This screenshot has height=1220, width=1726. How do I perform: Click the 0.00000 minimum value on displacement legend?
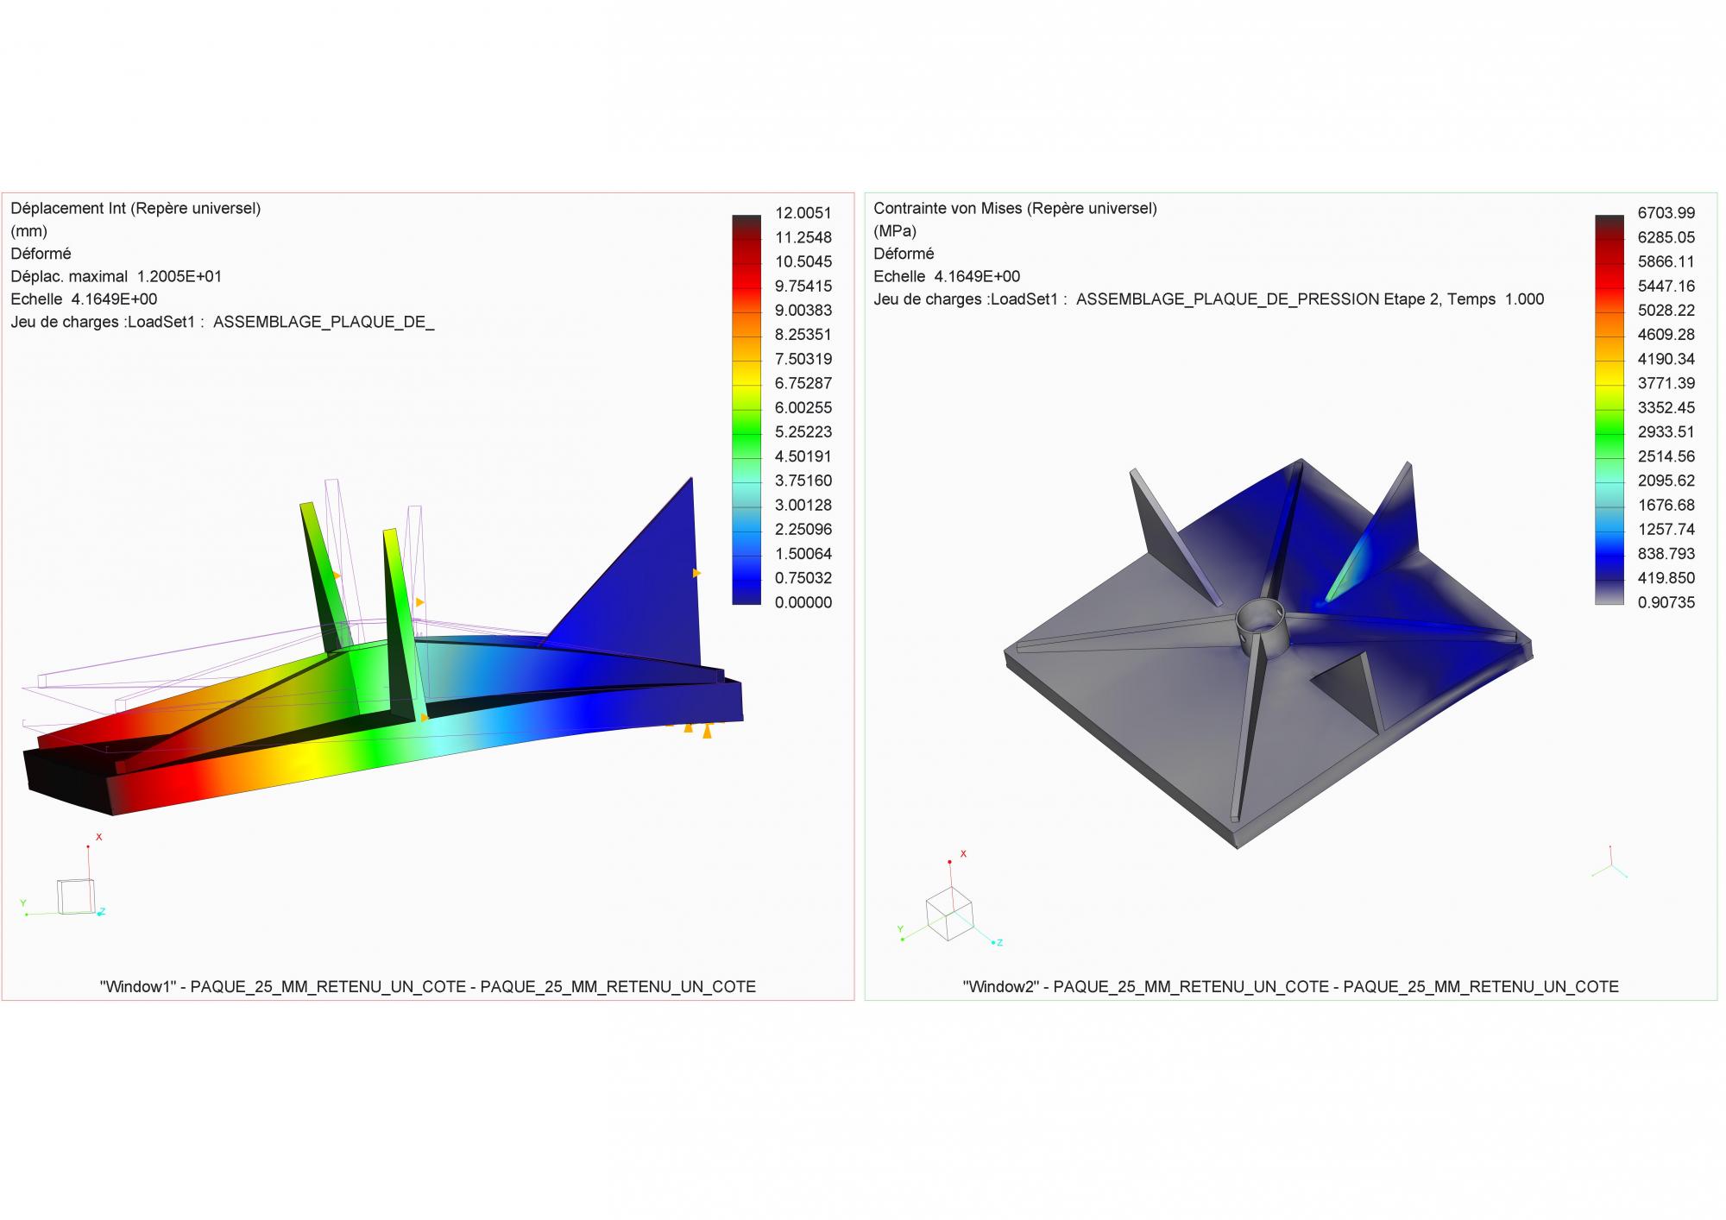(803, 602)
